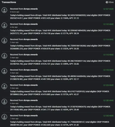
Task: Click the 'a day ago' timestamp
Action: (x=14, y=27)
